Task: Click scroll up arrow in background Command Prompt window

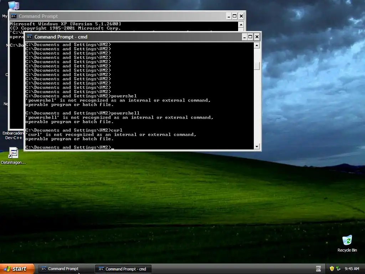Action: (x=241, y=25)
